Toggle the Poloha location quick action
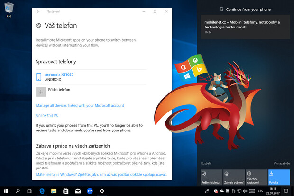This screenshot has height=196, width=294. pos(279,177)
